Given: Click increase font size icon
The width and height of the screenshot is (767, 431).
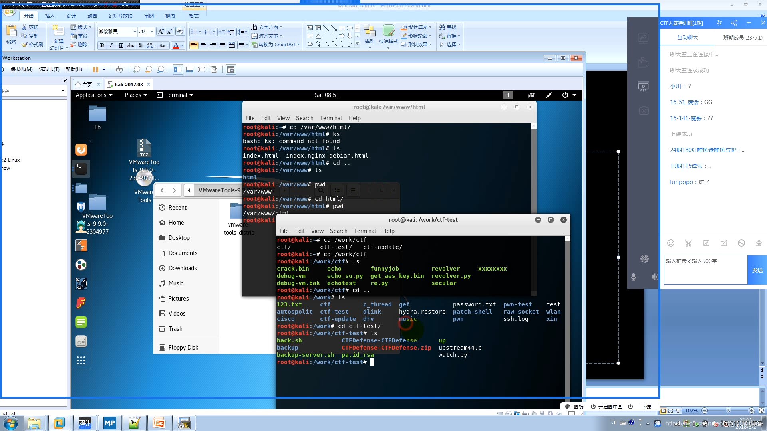Looking at the screenshot, I should 161,32.
